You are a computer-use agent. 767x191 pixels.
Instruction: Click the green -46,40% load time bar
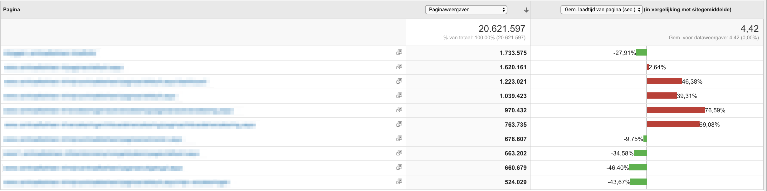(x=638, y=167)
